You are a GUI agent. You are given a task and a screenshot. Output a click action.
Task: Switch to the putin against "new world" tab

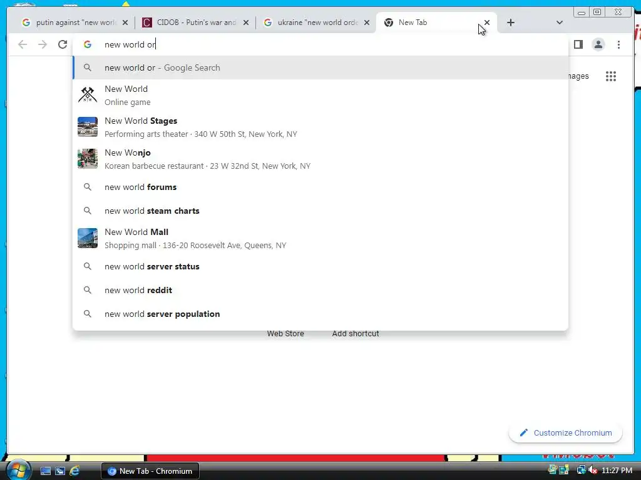(x=74, y=22)
